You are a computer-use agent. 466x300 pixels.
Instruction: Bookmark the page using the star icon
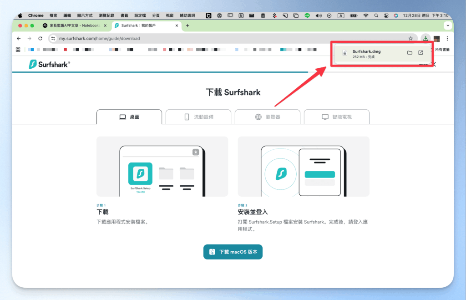pyautogui.click(x=410, y=39)
